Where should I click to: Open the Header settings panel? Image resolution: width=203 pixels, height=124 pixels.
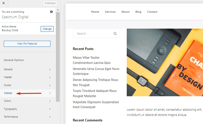(x=27, y=77)
